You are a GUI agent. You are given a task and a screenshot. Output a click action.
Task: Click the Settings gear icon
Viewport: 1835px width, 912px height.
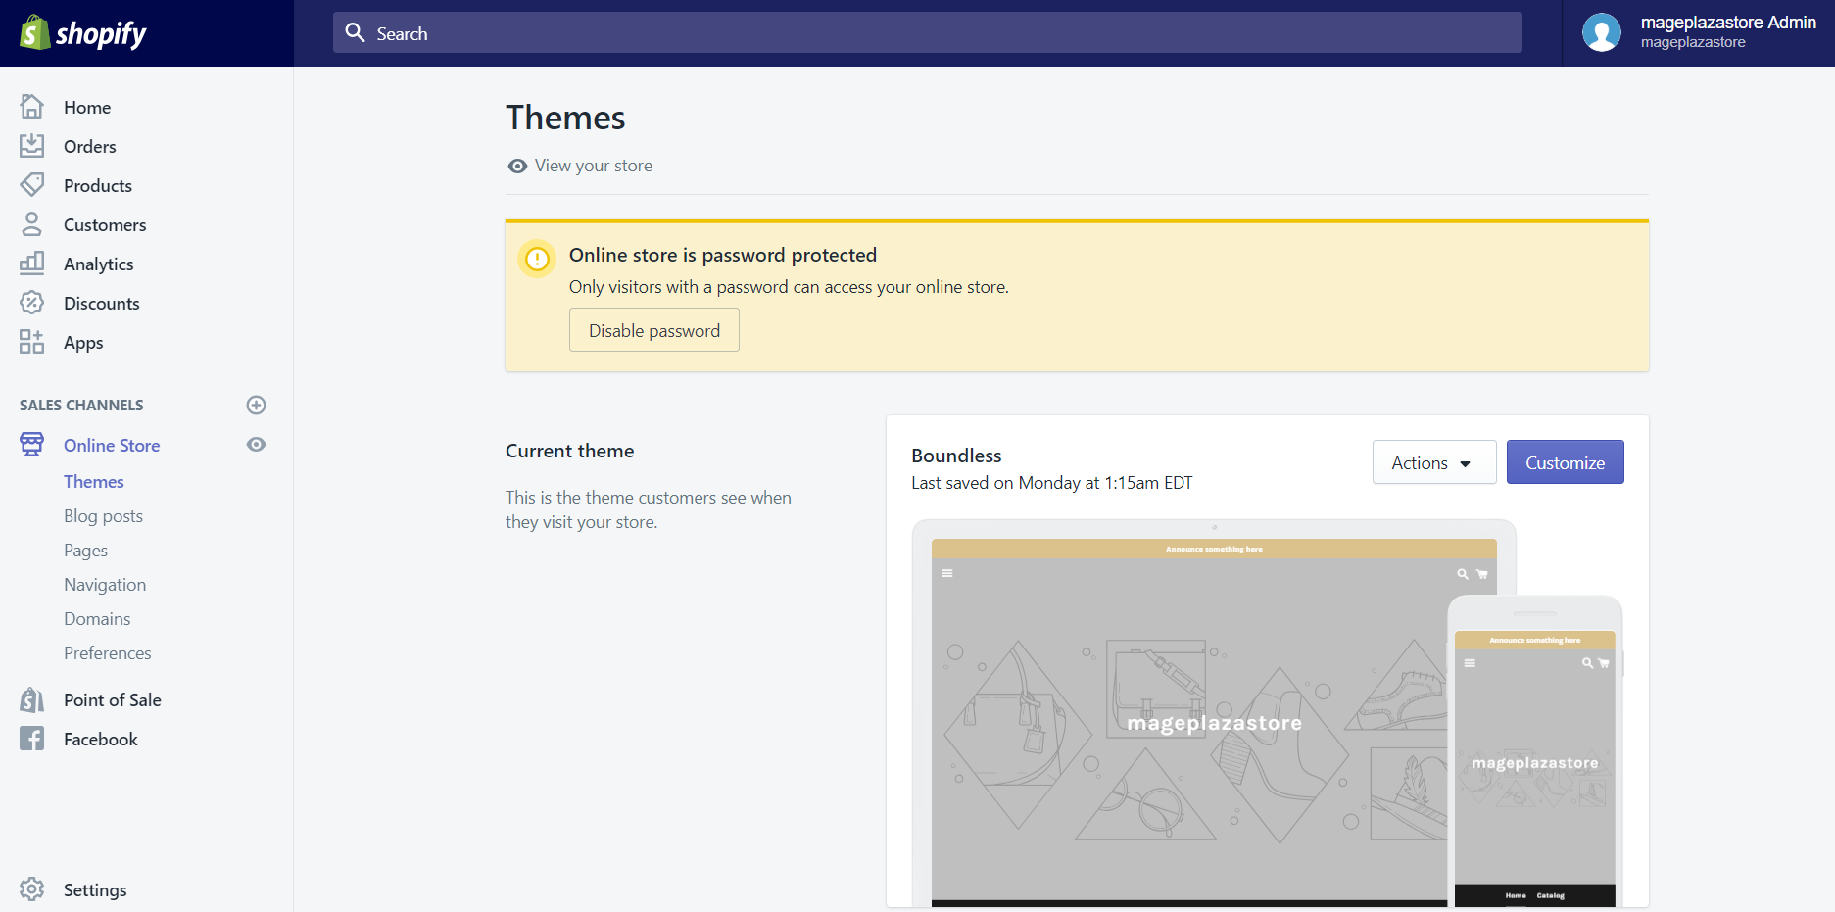point(31,889)
